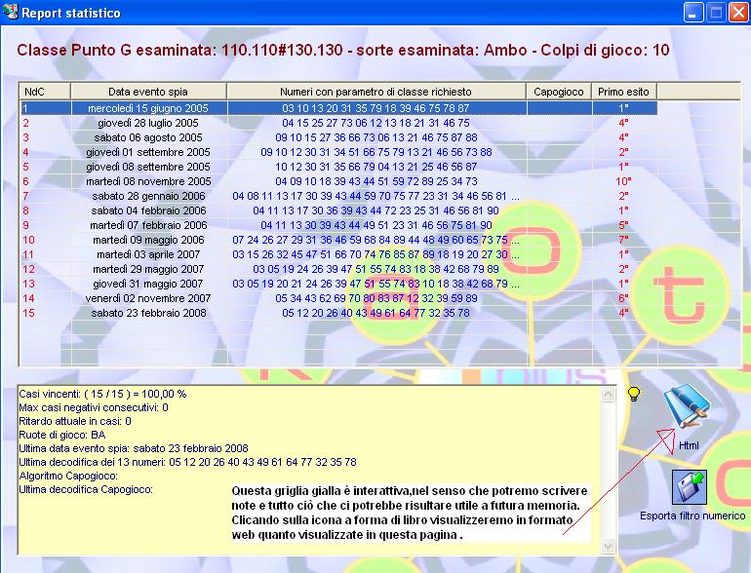
Task: Click the Ruote di gioco: BA line
Action: click(62, 435)
